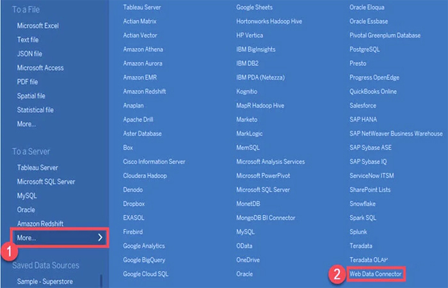
Task: Open Cisco Information Server
Action: pyautogui.click(x=154, y=162)
